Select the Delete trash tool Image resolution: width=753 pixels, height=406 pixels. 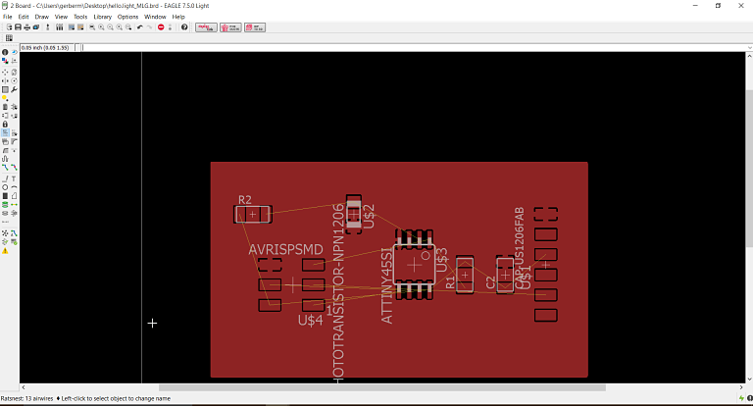pyautogui.click(x=5, y=107)
